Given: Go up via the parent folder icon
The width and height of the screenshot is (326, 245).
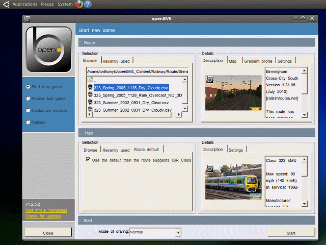Looking at the screenshot, I should 90,80.
